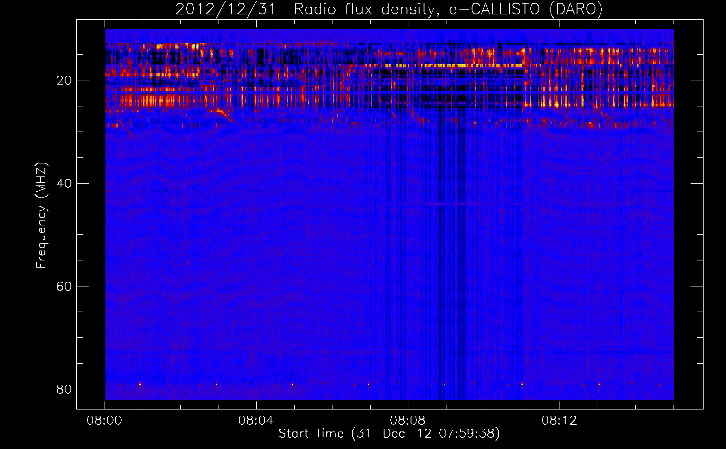Click the 08:08 time tick label
The height and width of the screenshot is (449, 726).
[407, 421]
